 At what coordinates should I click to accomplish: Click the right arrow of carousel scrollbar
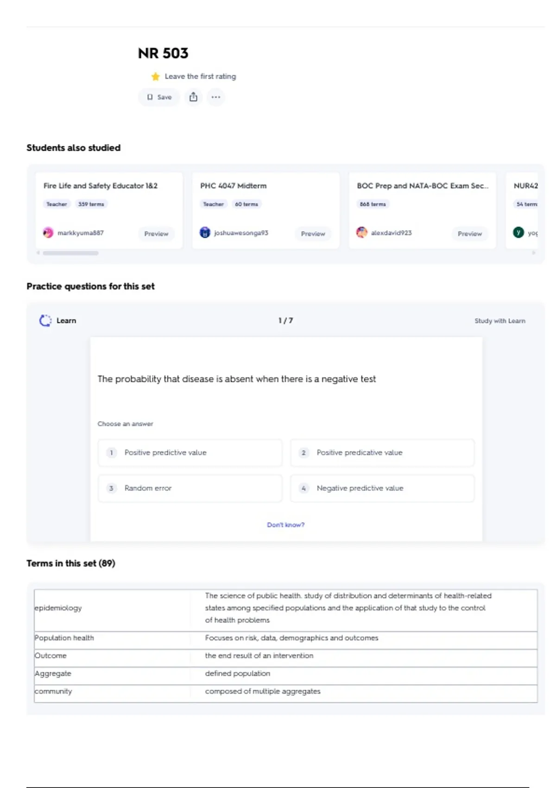(x=534, y=253)
